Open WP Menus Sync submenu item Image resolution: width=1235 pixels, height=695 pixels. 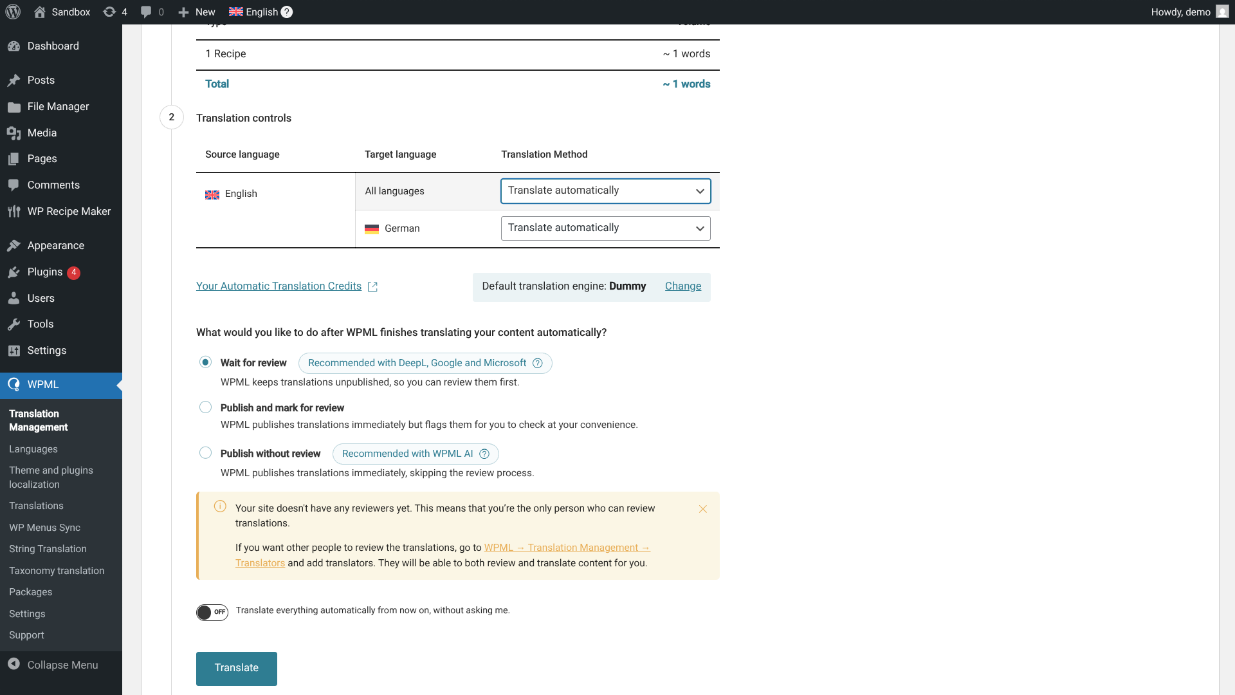[x=44, y=528]
